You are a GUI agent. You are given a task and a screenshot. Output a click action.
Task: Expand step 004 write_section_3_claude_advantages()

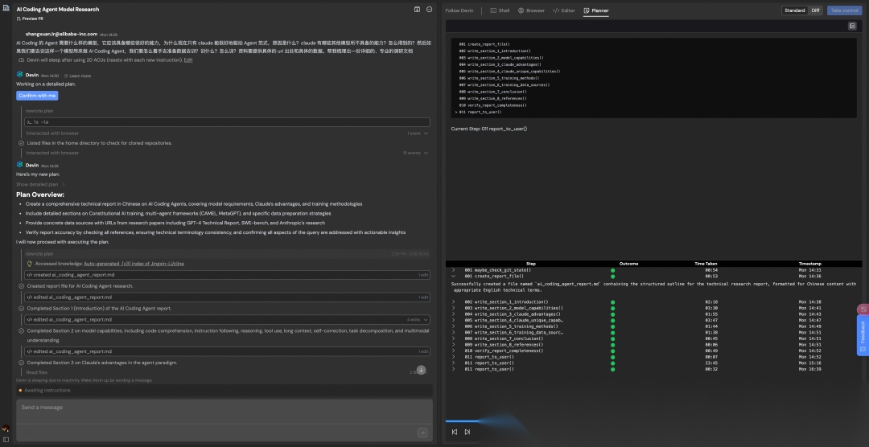point(453,314)
